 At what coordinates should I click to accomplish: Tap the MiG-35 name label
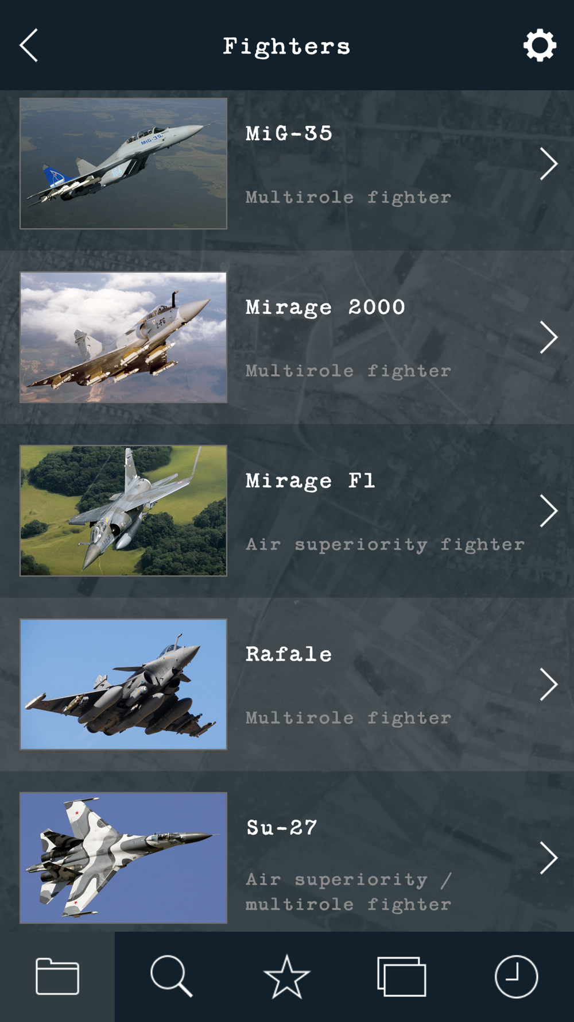(x=289, y=133)
